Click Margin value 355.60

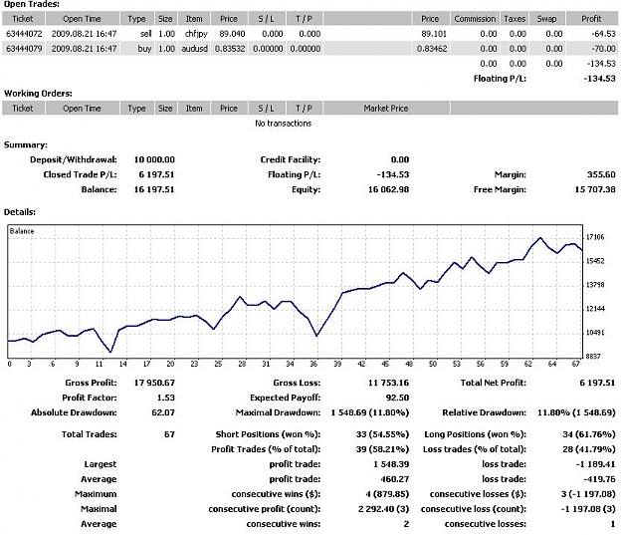(x=601, y=174)
